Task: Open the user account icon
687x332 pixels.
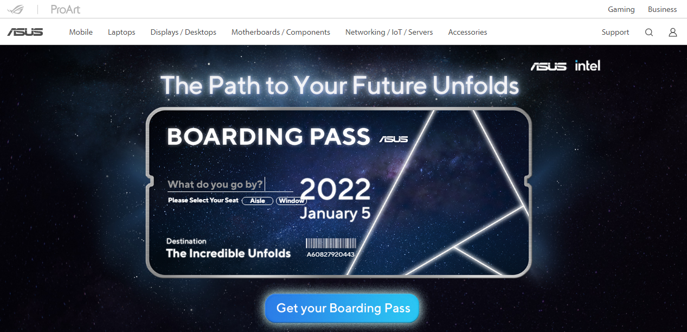Action: coord(673,32)
